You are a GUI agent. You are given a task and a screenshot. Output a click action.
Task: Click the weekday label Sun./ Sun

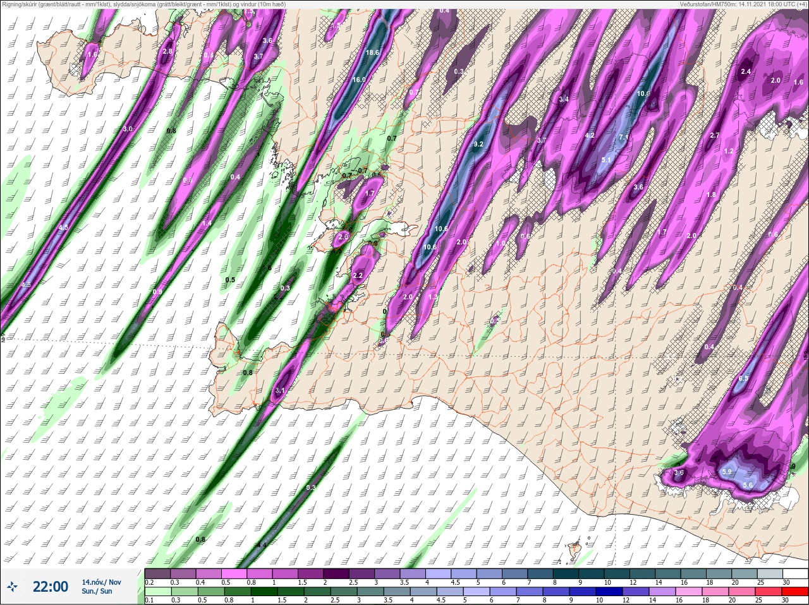click(97, 591)
